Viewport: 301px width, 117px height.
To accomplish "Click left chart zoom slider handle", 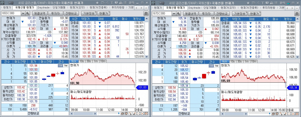I will [x=119, y=113].
